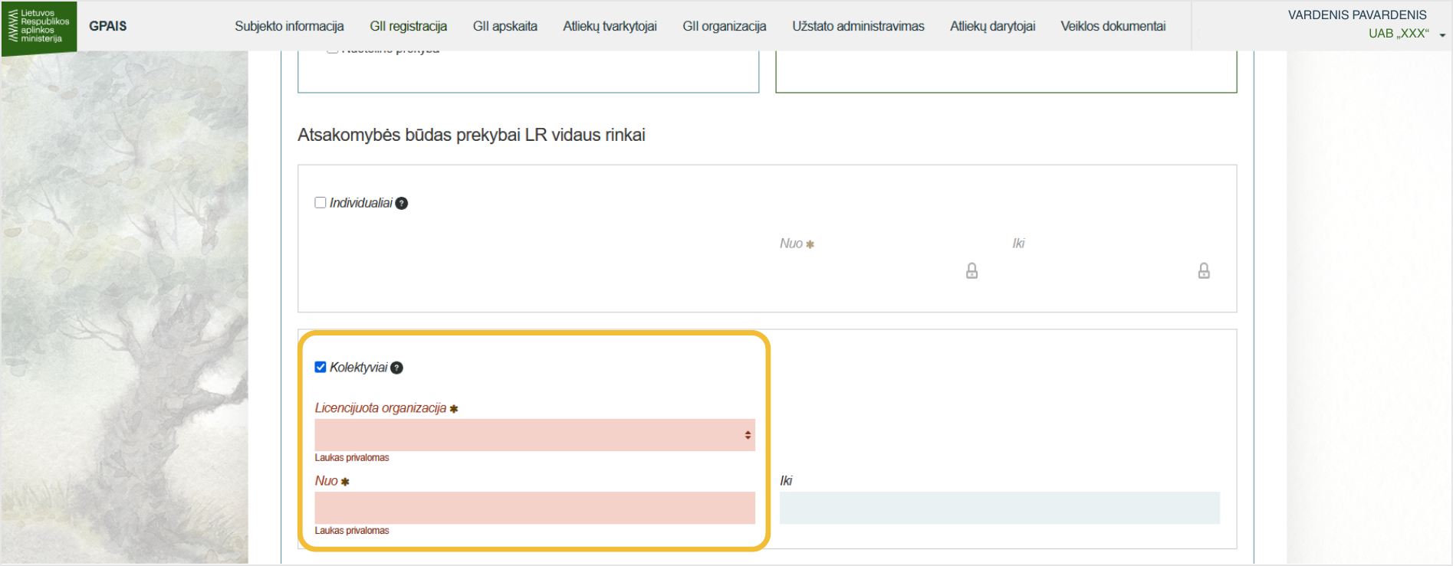Enable the Individualiai checkbox

point(321,202)
